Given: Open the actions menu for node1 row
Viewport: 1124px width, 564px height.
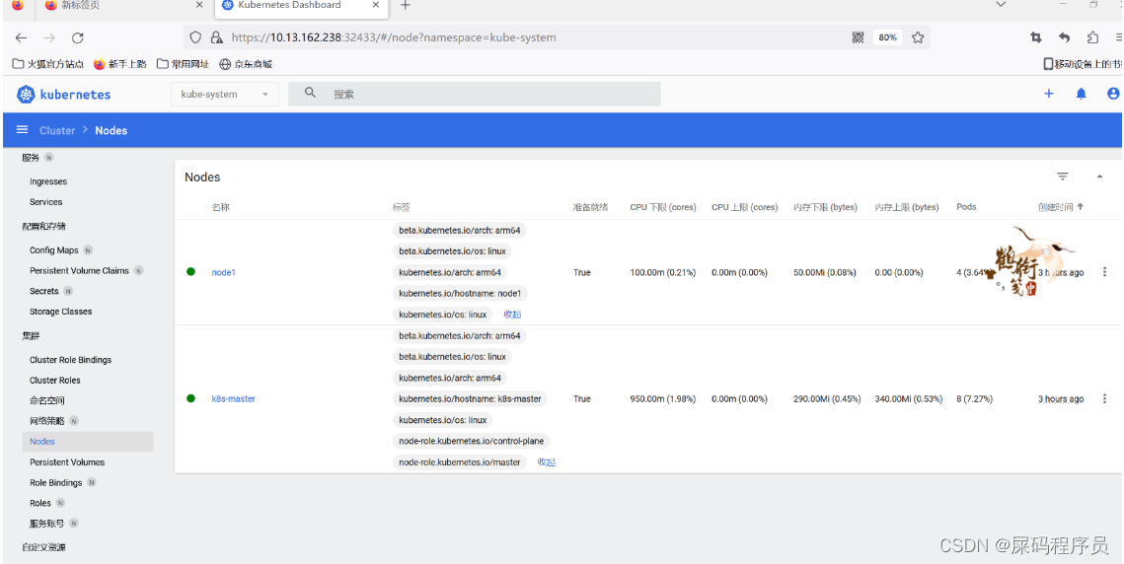Looking at the screenshot, I should coord(1104,271).
